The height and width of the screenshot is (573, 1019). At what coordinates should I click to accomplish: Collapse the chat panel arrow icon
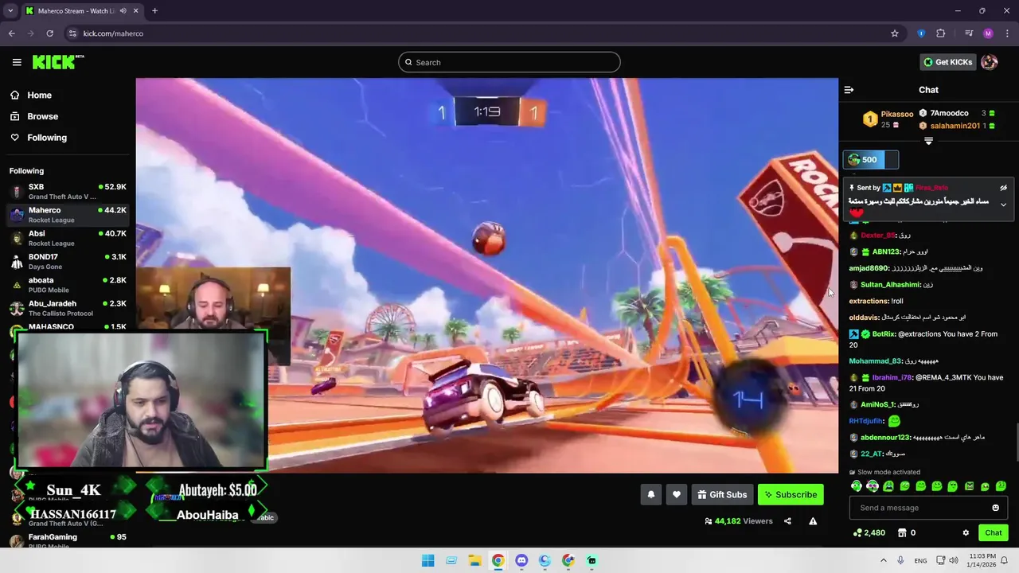click(849, 90)
